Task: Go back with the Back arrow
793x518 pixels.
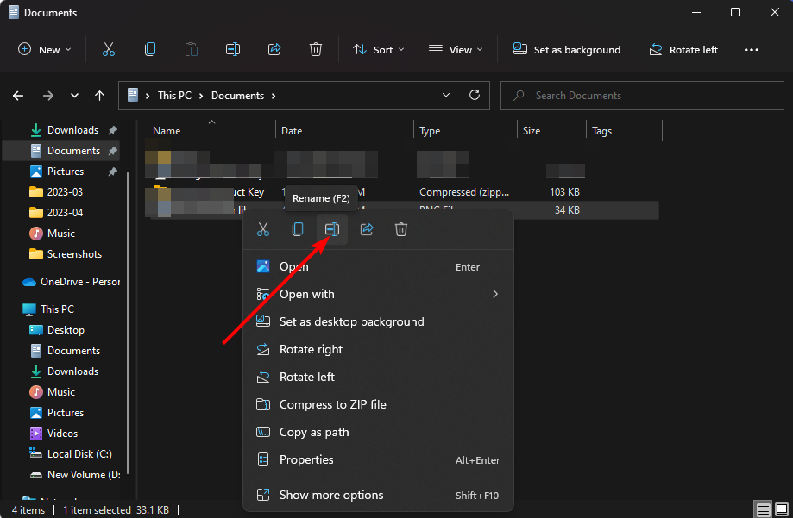Action: pyautogui.click(x=18, y=96)
